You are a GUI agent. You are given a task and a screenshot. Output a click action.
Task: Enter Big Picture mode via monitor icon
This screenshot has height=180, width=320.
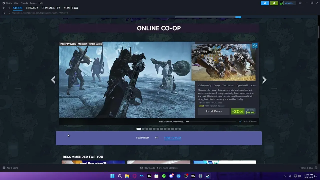point(300,3)
